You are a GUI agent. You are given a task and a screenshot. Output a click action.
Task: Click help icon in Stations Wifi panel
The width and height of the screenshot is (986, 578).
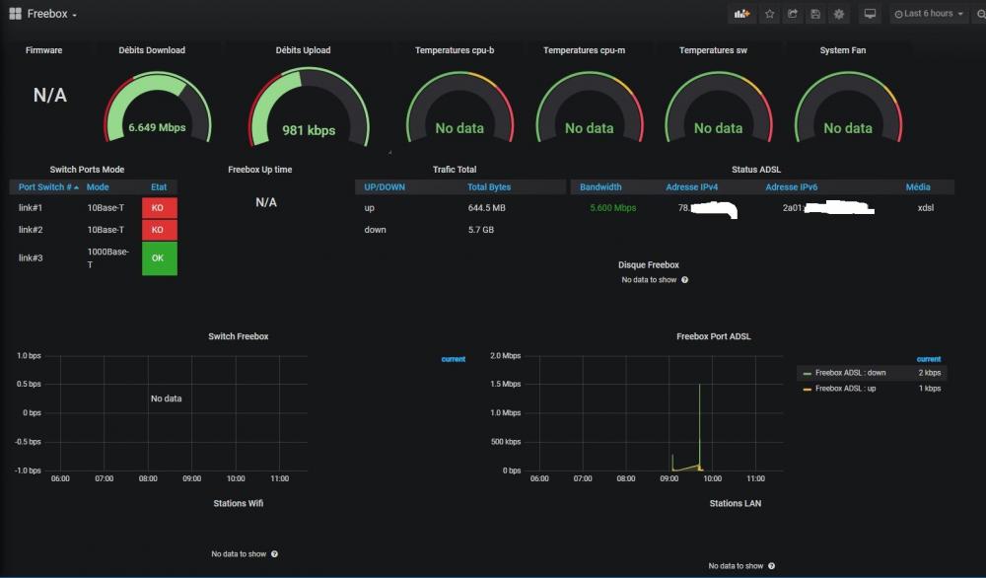274,554
